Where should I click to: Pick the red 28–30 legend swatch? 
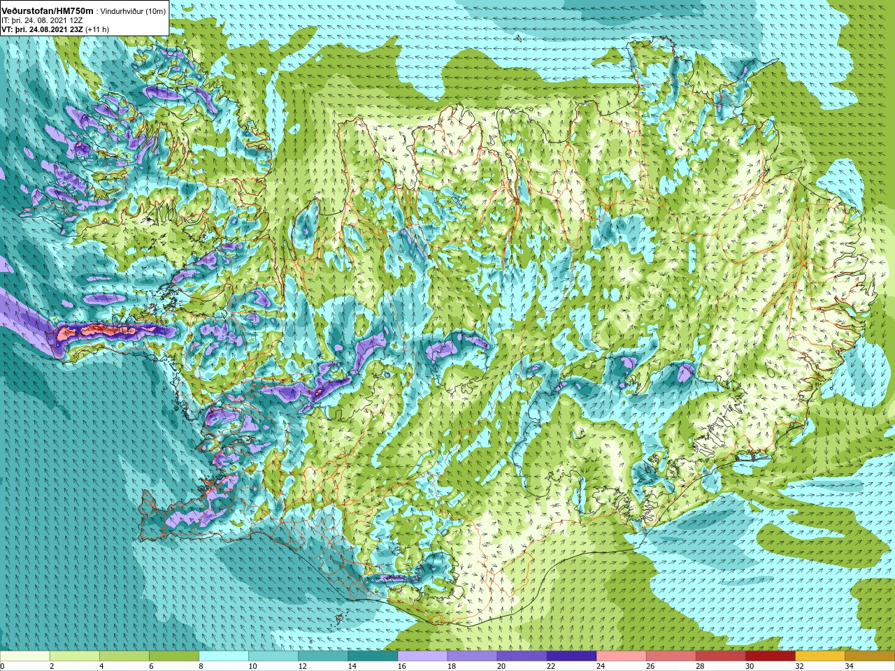720,656
